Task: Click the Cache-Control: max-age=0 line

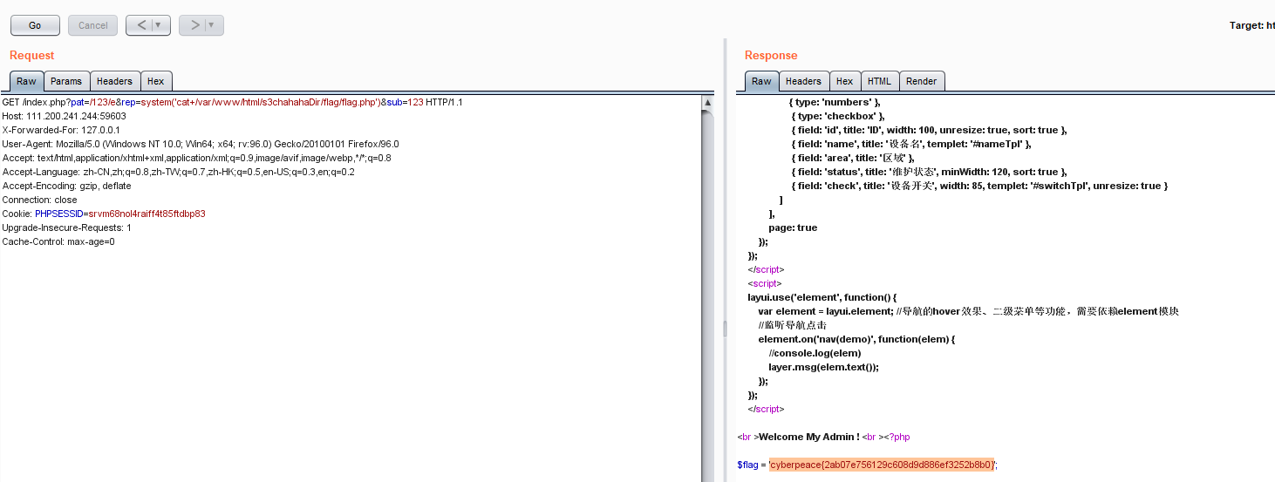Action: point(58,241)
